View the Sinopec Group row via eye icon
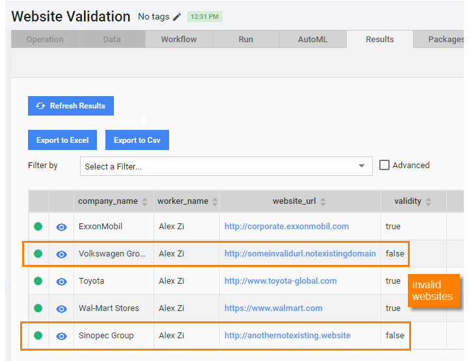 pyautogui.click(x=61, y=336)
